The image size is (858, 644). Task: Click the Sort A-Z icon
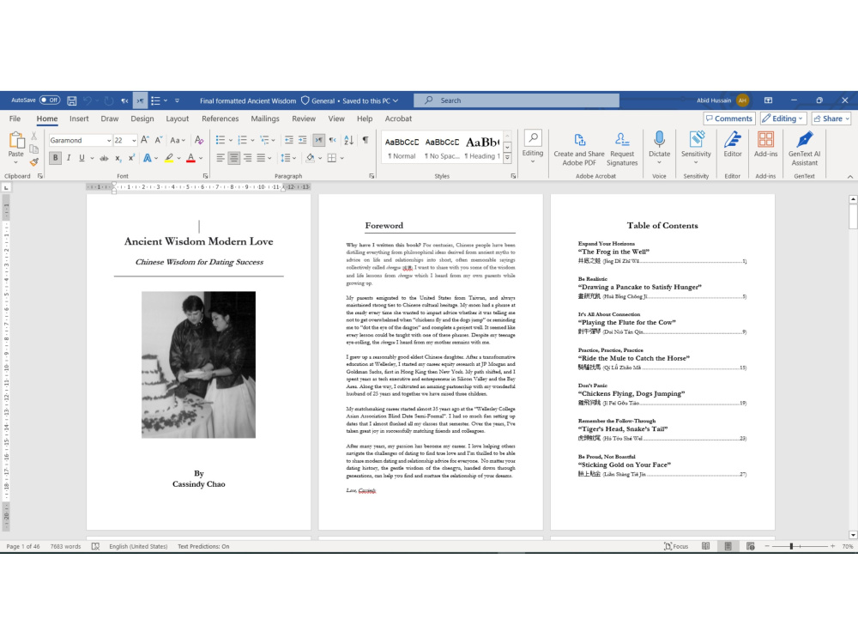coord(348,140)
